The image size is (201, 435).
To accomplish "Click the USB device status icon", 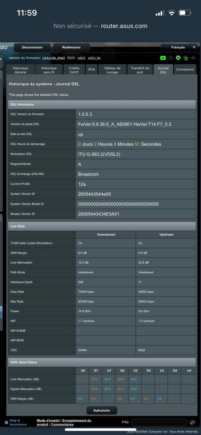I will click(193, 58).
